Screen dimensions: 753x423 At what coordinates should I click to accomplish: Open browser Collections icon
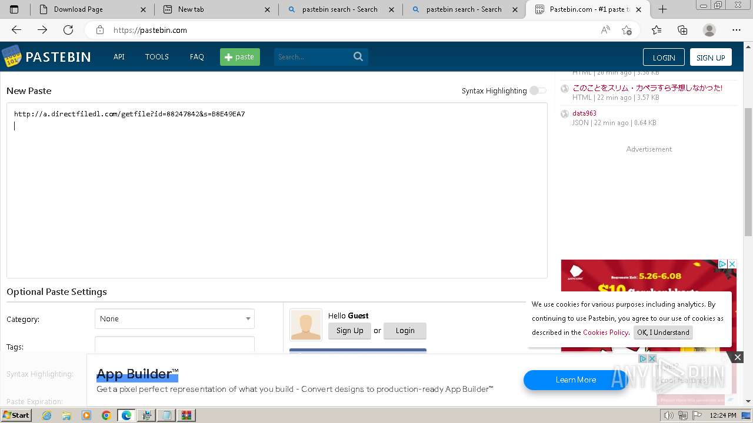(x=682, y=30)
